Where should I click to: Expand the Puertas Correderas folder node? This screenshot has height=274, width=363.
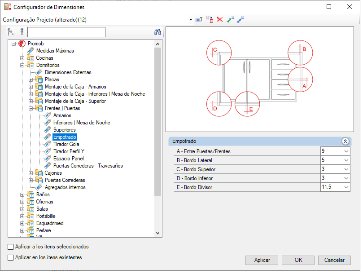coord(31,180)
